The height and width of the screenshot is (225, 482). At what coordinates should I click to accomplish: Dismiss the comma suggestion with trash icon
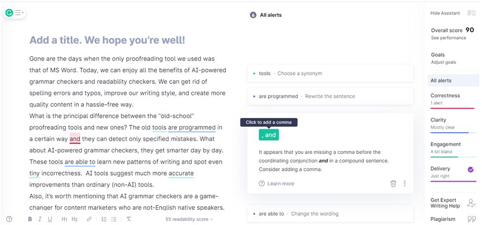393,184
